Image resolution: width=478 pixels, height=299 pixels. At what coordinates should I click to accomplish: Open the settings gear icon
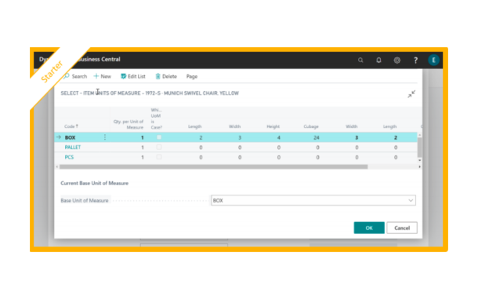click(x=397, y=60)
